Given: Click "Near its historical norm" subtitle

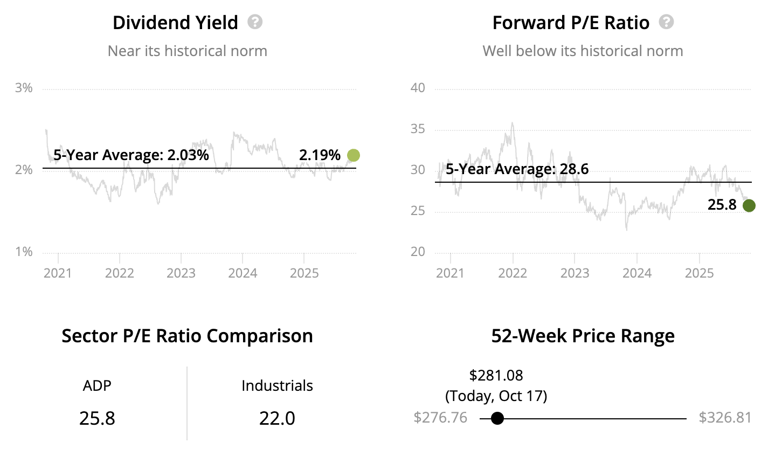Looking at the screenshot, I should pyautogui.click(x=187, y=51).
